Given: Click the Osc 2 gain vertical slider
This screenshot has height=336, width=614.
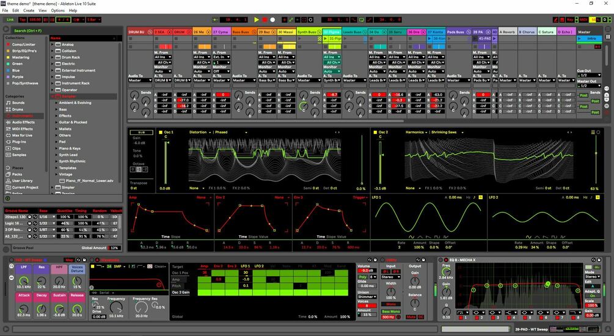Looking at the screenshot, I should tap(380, 163).
